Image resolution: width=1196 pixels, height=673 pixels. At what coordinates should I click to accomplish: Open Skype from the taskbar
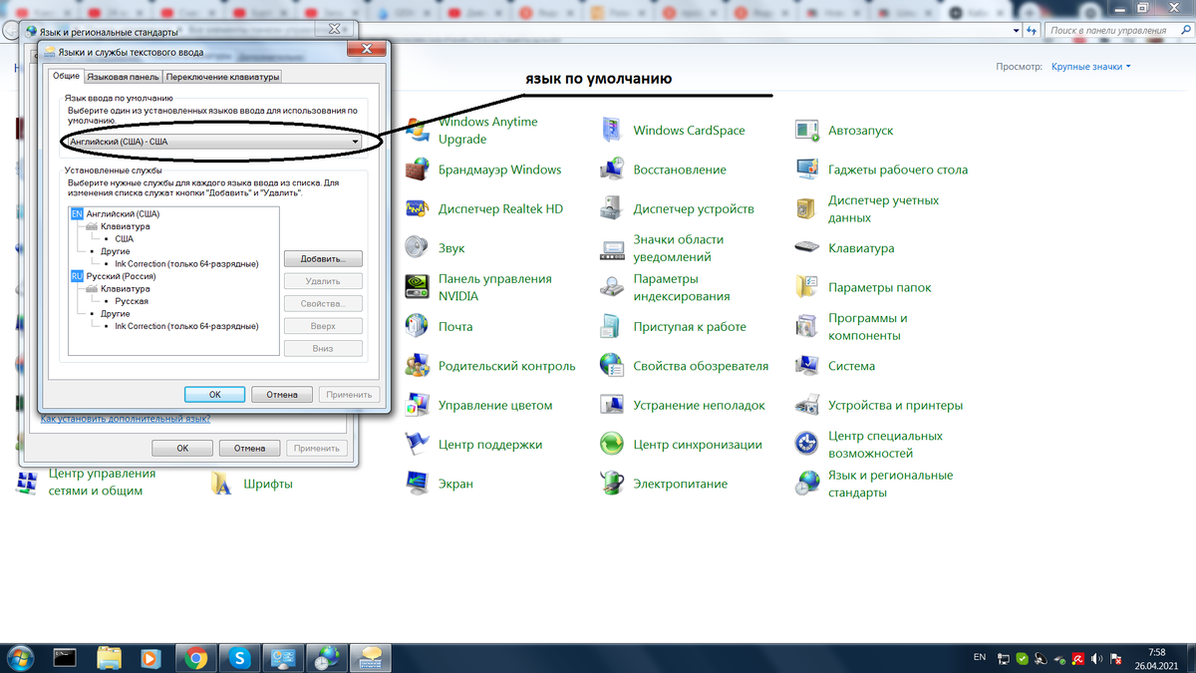(239, 658)
